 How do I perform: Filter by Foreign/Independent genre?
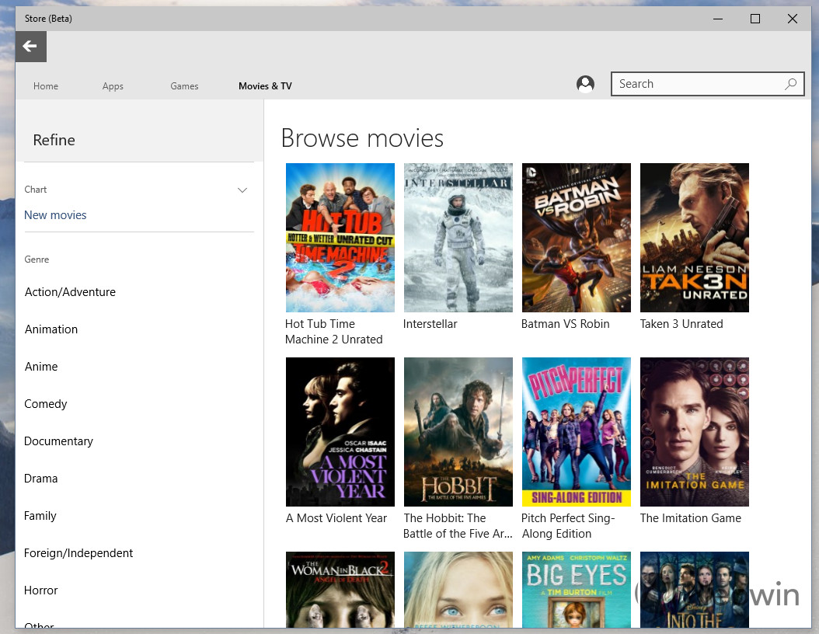[x=78, y=553]
